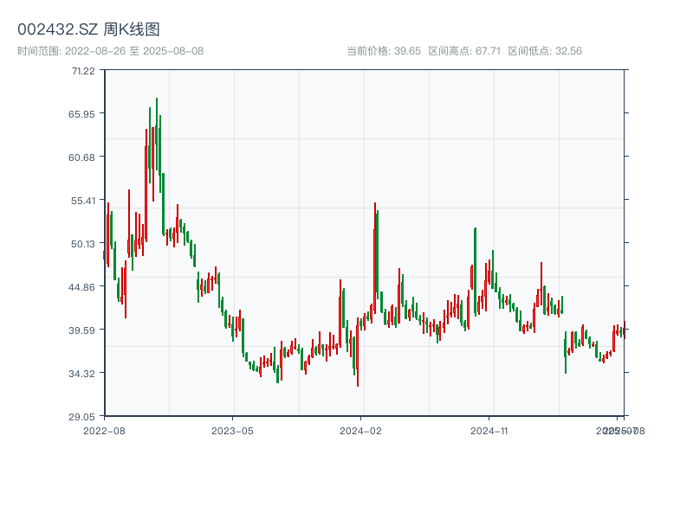Select the 44.86 price level label
The height and width of the screenshot is (519, 693).
(83, 287)
